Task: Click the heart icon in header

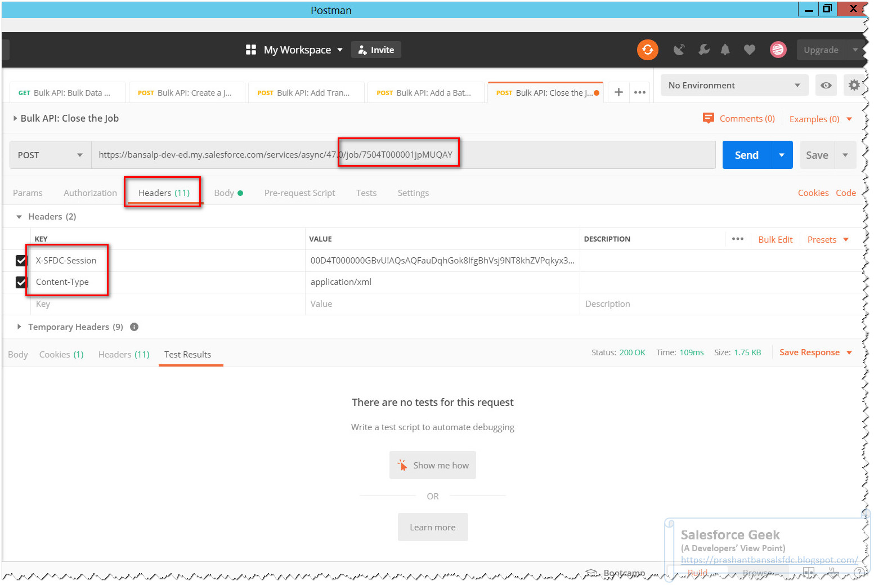Action: pos(749,50)
